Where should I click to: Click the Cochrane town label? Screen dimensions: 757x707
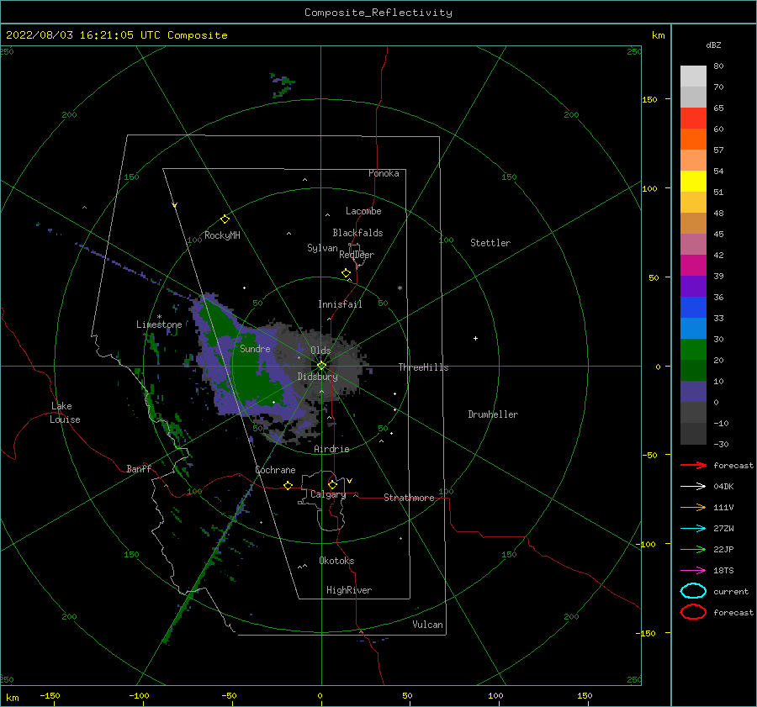tap(275, 470)
